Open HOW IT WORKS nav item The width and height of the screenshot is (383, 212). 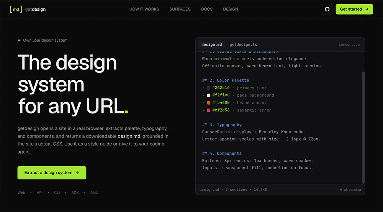point(144,9)
